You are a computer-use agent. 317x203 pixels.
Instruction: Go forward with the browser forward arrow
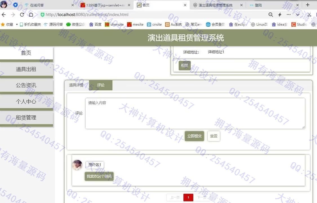pos(13,15)
